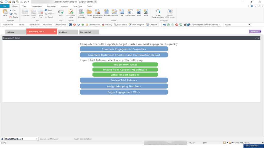Click Import from Accounting Software button
Viewport: 264px width, 148px height.
(125, 69)
